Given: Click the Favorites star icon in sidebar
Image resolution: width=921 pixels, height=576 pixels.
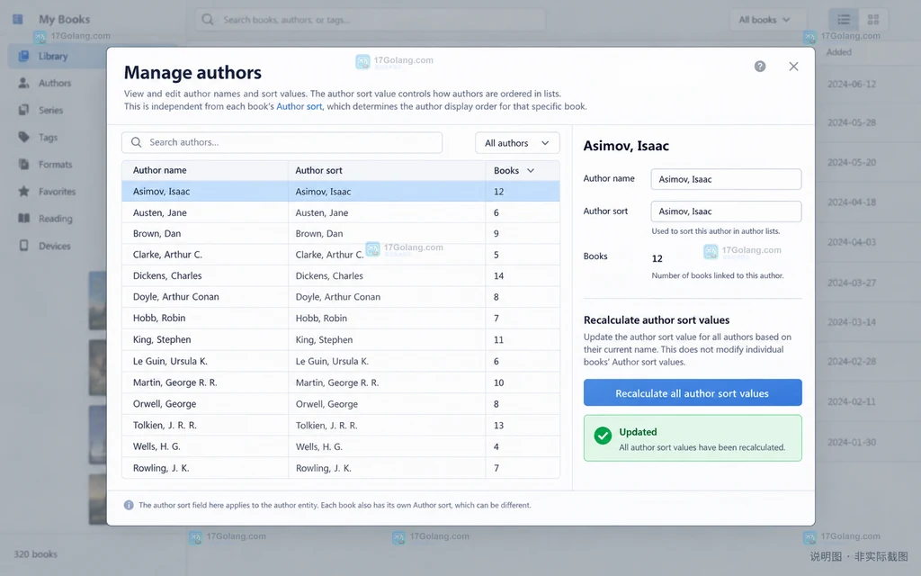Looking at the screenshot, I should point(23,191).
